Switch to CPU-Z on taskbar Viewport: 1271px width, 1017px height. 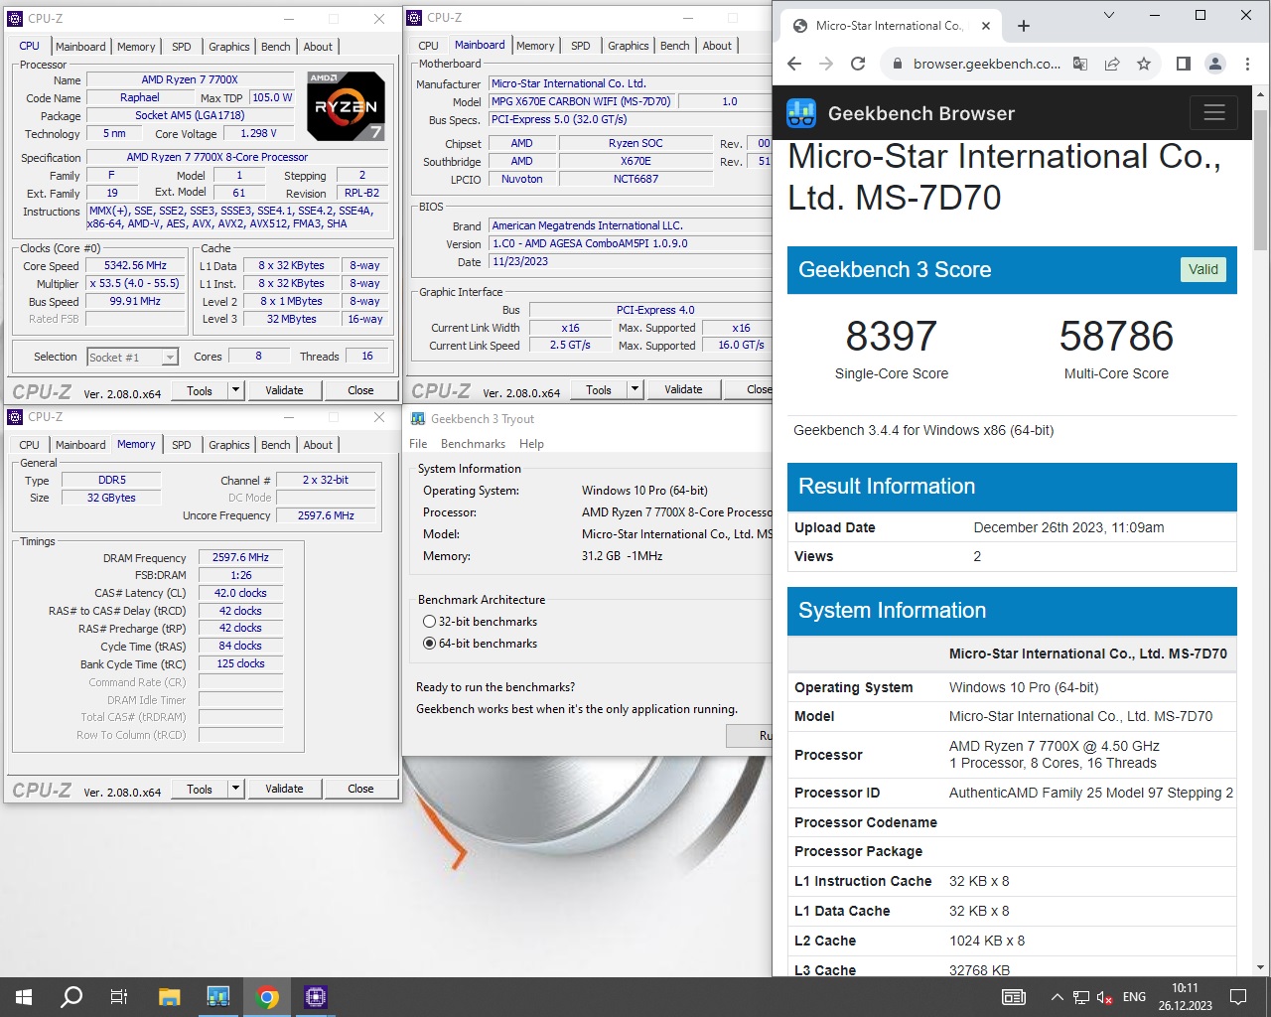(316, 997)
